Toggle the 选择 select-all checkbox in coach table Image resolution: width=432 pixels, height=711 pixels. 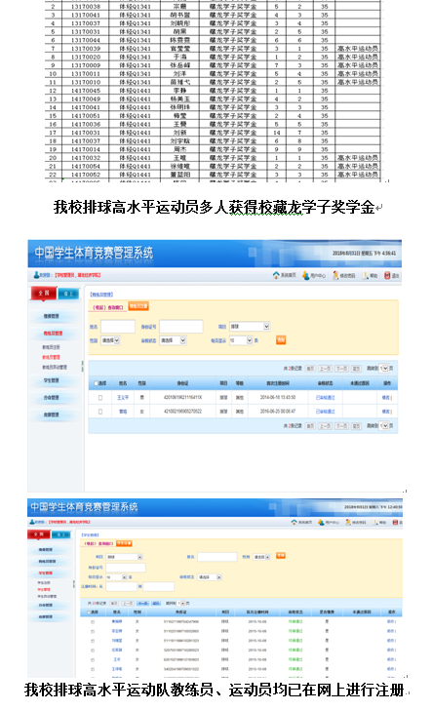pyautogui.click(x=96, y=383)
